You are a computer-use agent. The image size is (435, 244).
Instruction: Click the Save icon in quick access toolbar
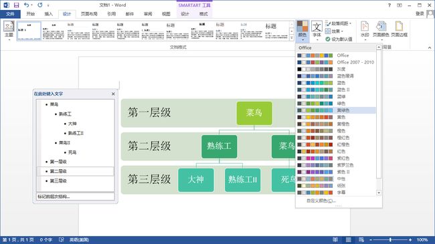click(x=16, y=5)
